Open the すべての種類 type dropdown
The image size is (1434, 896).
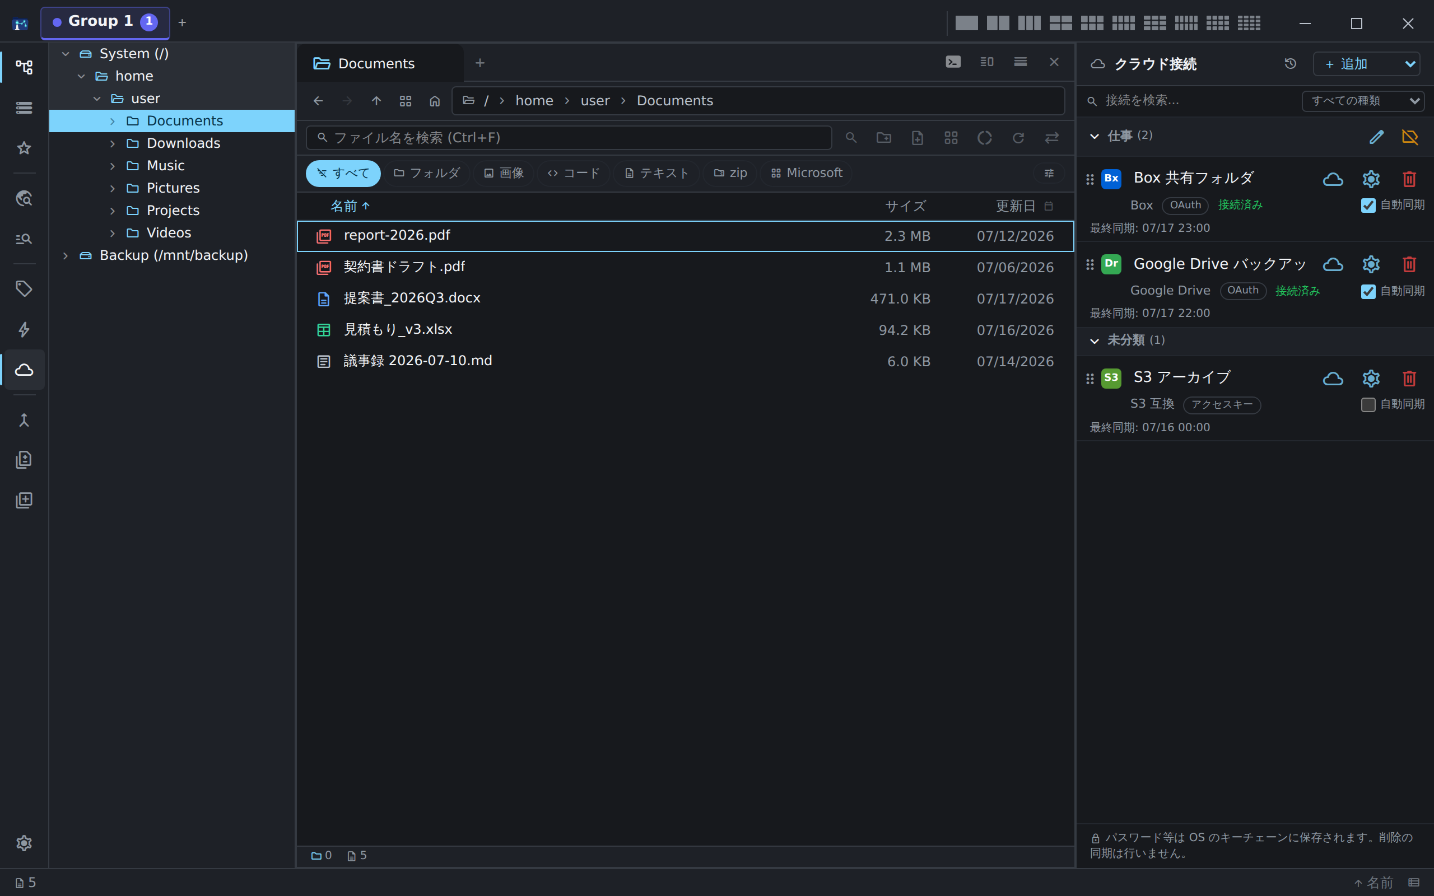tap(1363, 101)
